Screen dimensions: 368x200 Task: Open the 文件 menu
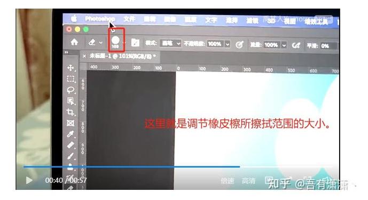pyautogui.click(x=129, y=19)
